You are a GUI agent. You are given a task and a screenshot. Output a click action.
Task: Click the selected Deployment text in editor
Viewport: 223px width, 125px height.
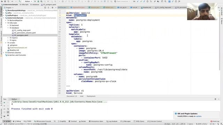pyautogui.click(x=80, y=15)
